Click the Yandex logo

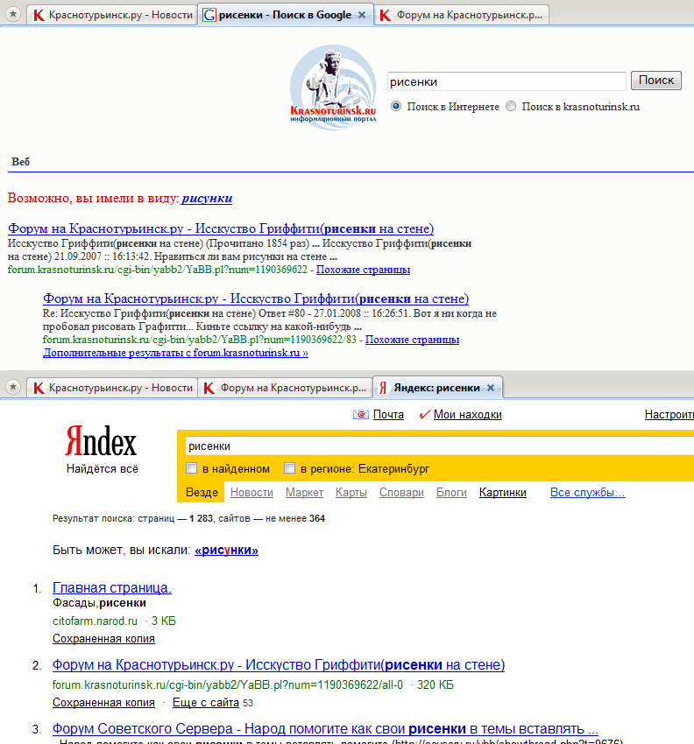tap(101, 440)
